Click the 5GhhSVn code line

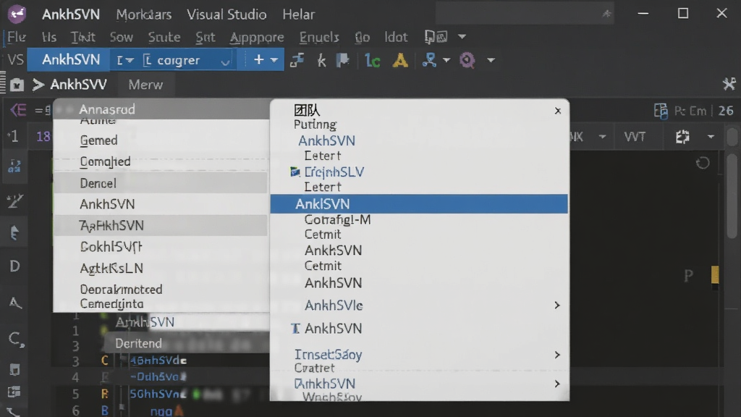pos(157,394)
